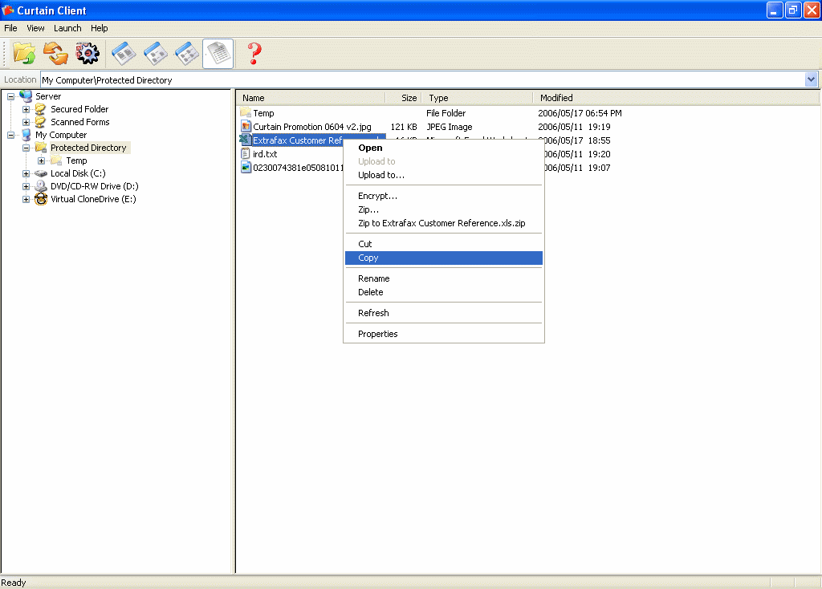Image resolution: width=822 pixels, height=589 pixels.
Task: Select Copy in the context menu
Action: pos(368,258)
